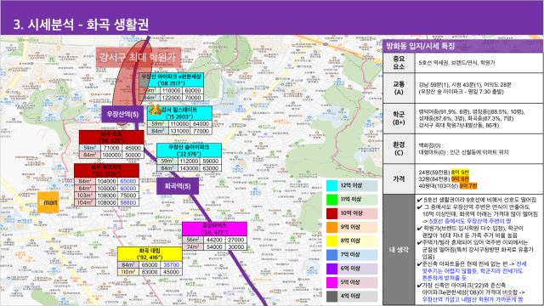Select the 27000 cell in 중앙하이츠
This screenshot has width=544, height=306.
pos(236,240)
